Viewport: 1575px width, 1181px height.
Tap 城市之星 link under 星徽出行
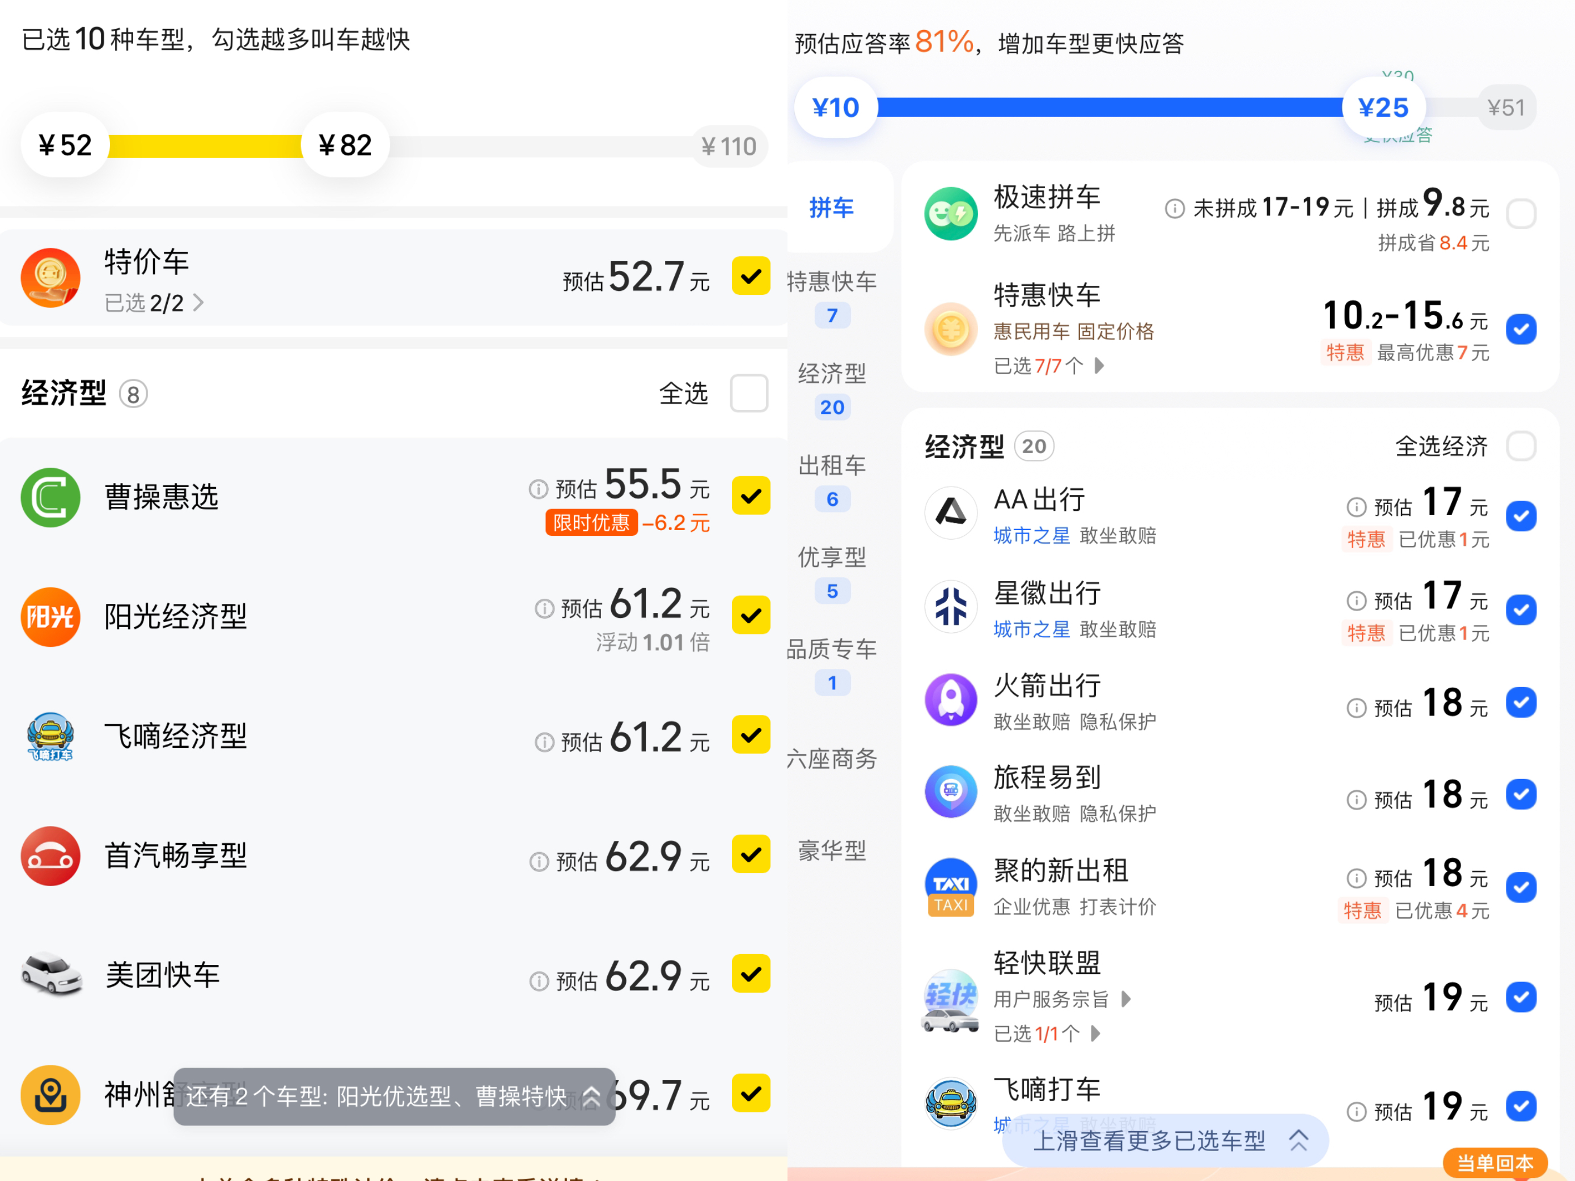[1031, 629]
